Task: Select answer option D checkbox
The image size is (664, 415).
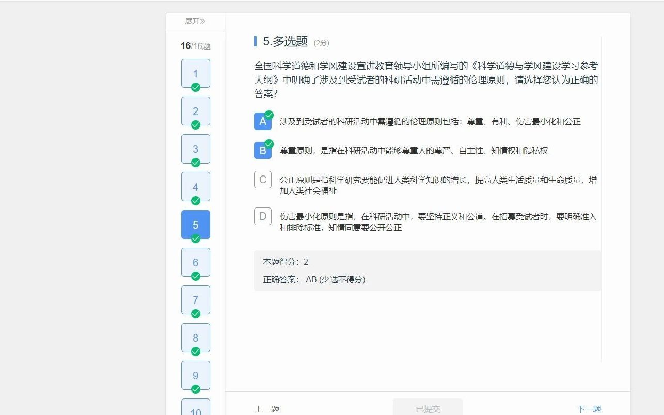Action: [x=263, y=216]
